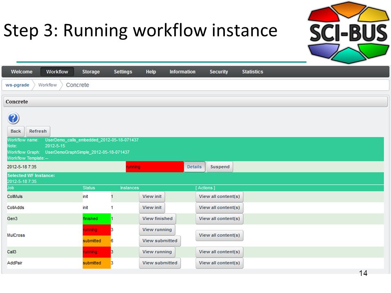Viewport: 391px width, 293px height.
Task: Select the Call3 job name
Action: click(11, 252)
